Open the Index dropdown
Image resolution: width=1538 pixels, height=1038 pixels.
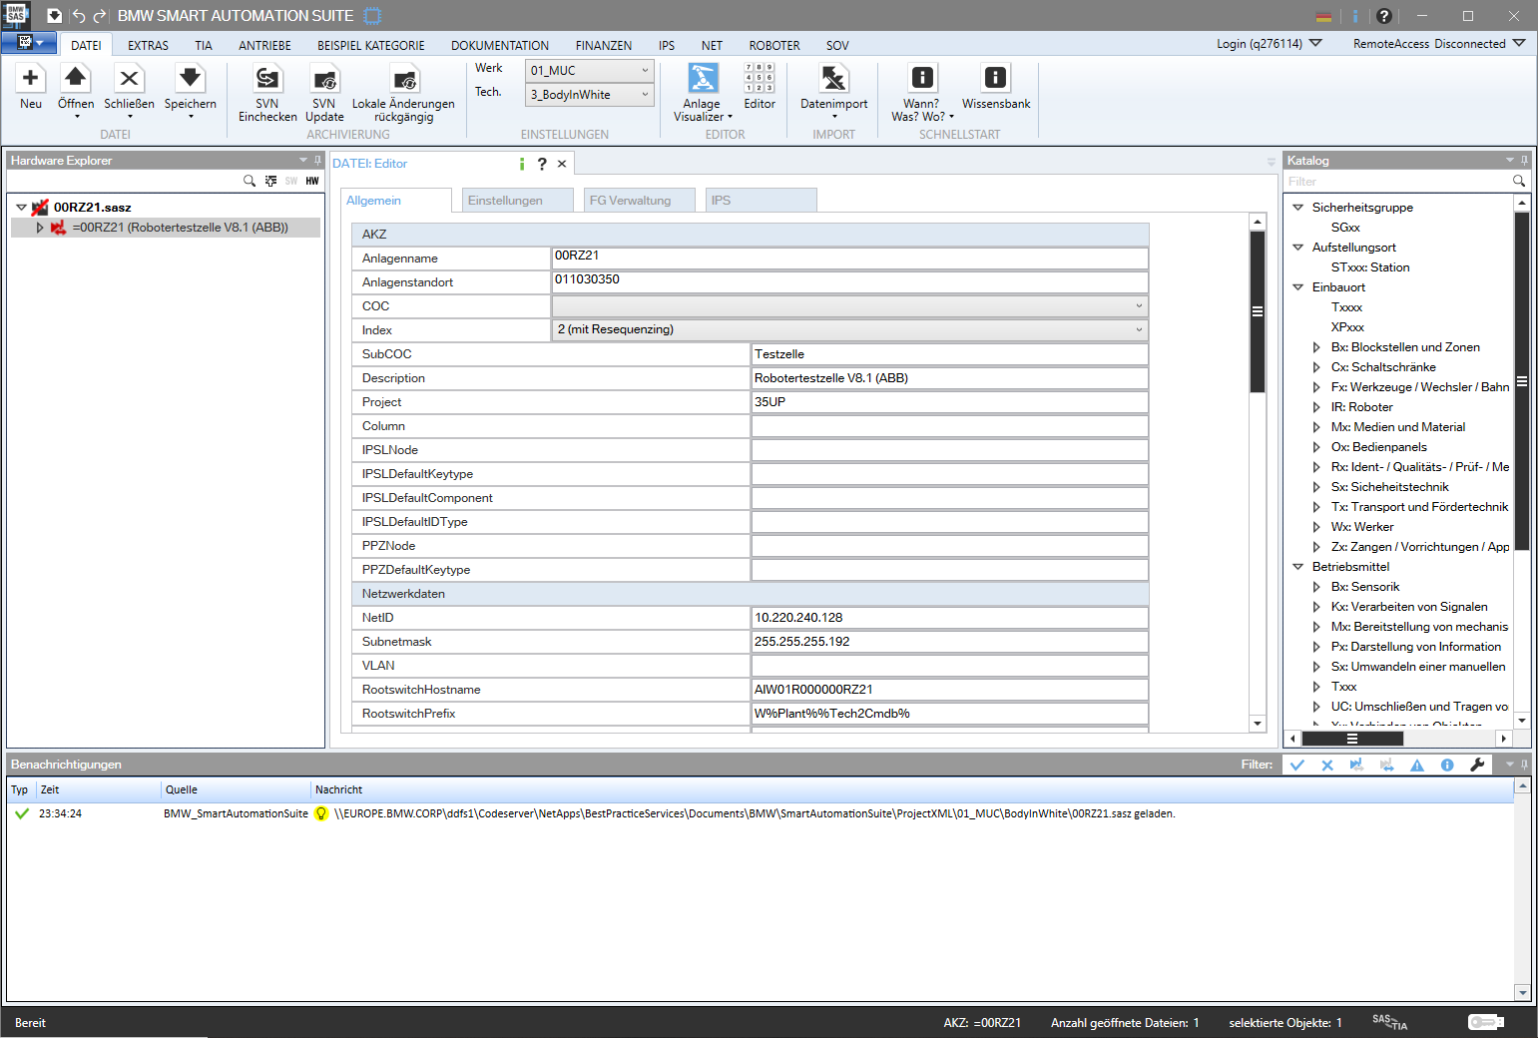pos(849,330)
